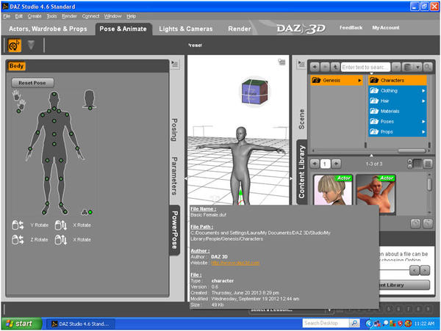
Task: Click the blonde Actor thumbnail
Action: click(333, 190)
